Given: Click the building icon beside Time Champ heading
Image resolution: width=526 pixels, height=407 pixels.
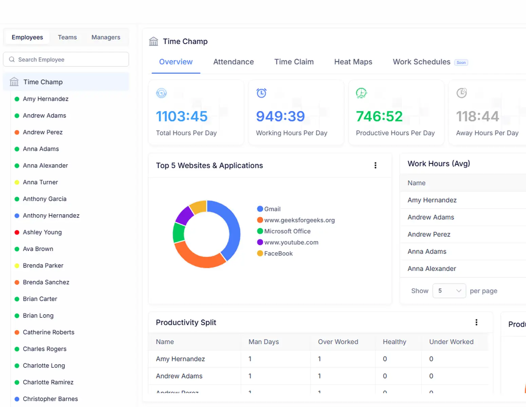Looking at the screenshot, I should pyautogui.click(x=153, y=41).
